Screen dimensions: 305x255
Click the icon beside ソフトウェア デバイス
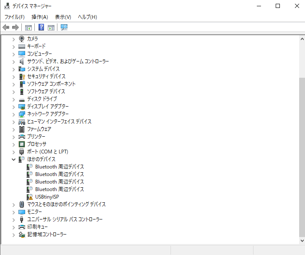tap(22, 92)
